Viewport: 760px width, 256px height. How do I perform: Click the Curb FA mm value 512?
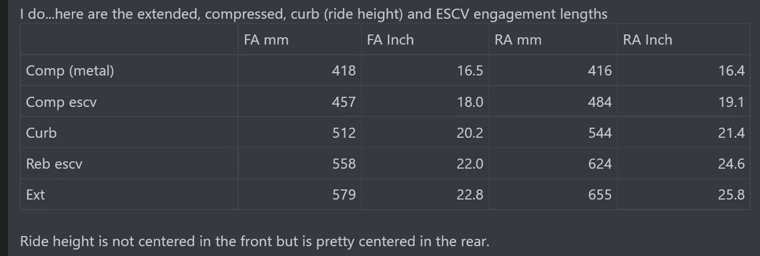pos(344,133)
